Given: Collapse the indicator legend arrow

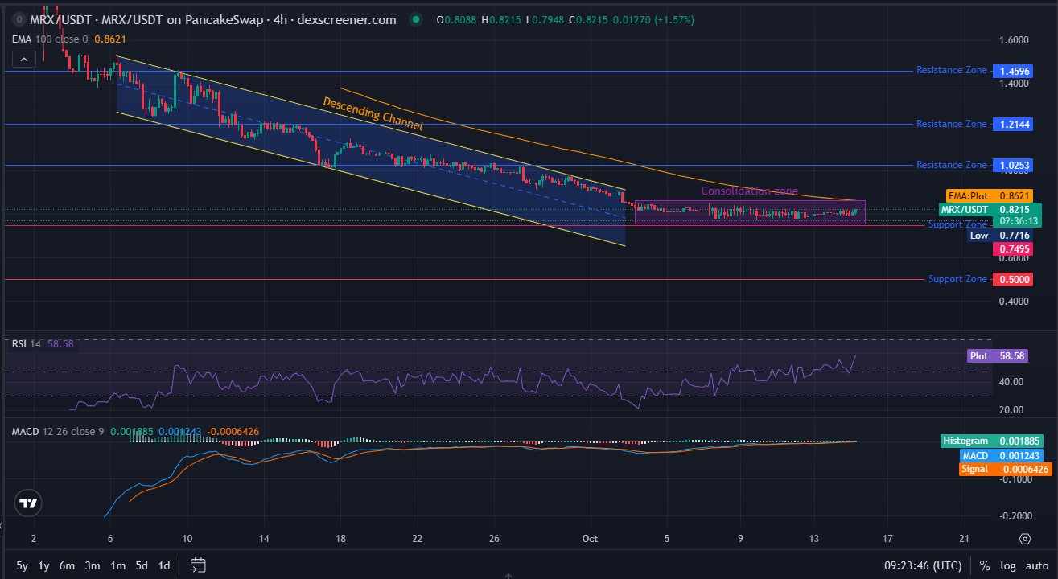Looking at the screenshot, I should (x=23, y=59).
